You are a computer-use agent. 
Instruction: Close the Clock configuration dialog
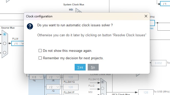point(146,16)
